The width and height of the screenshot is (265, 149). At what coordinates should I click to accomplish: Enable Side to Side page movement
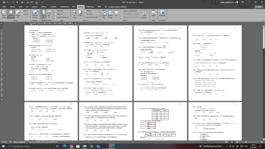click(49, 14)
